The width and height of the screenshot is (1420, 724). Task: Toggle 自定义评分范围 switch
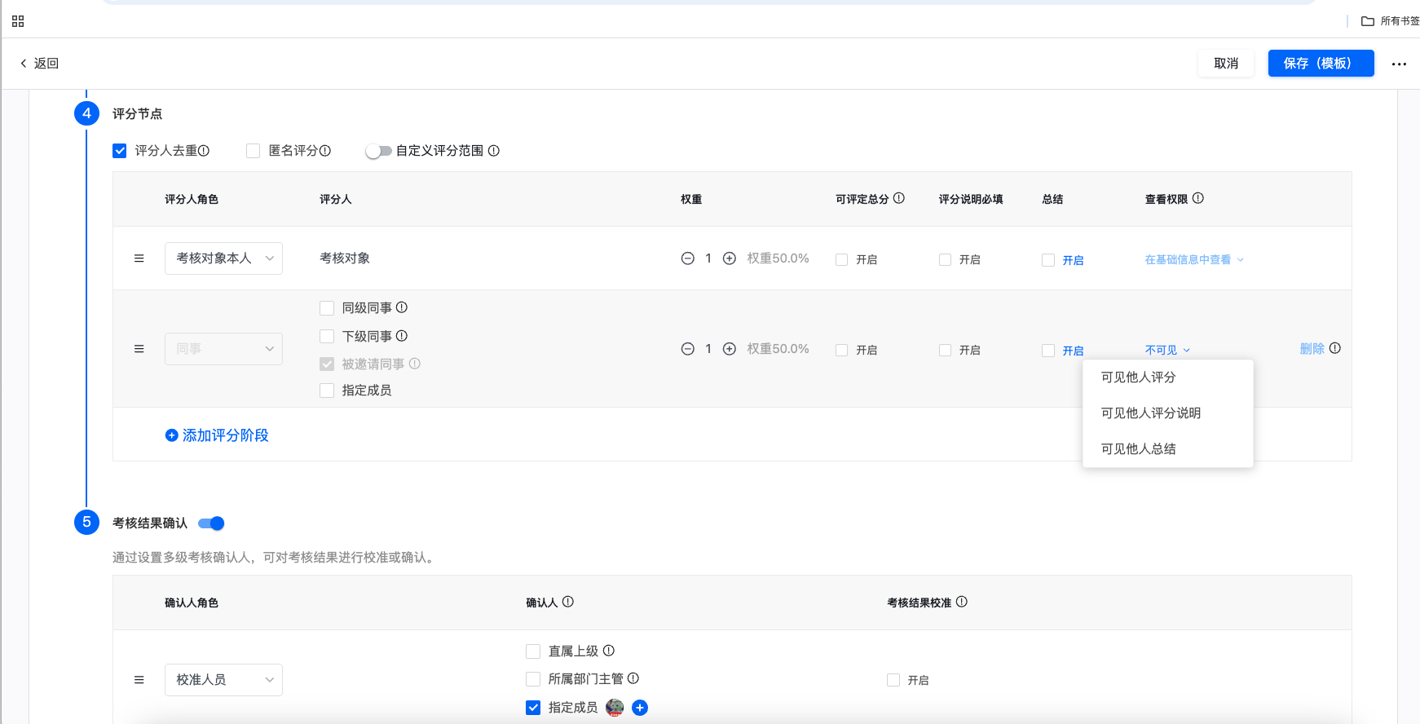coord(378,151)
